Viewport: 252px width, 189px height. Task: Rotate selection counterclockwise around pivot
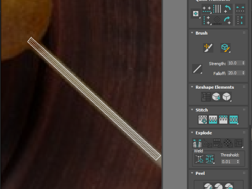pos(227,9)
